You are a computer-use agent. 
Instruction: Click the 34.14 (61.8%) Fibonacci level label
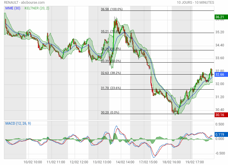coord(111,48)
